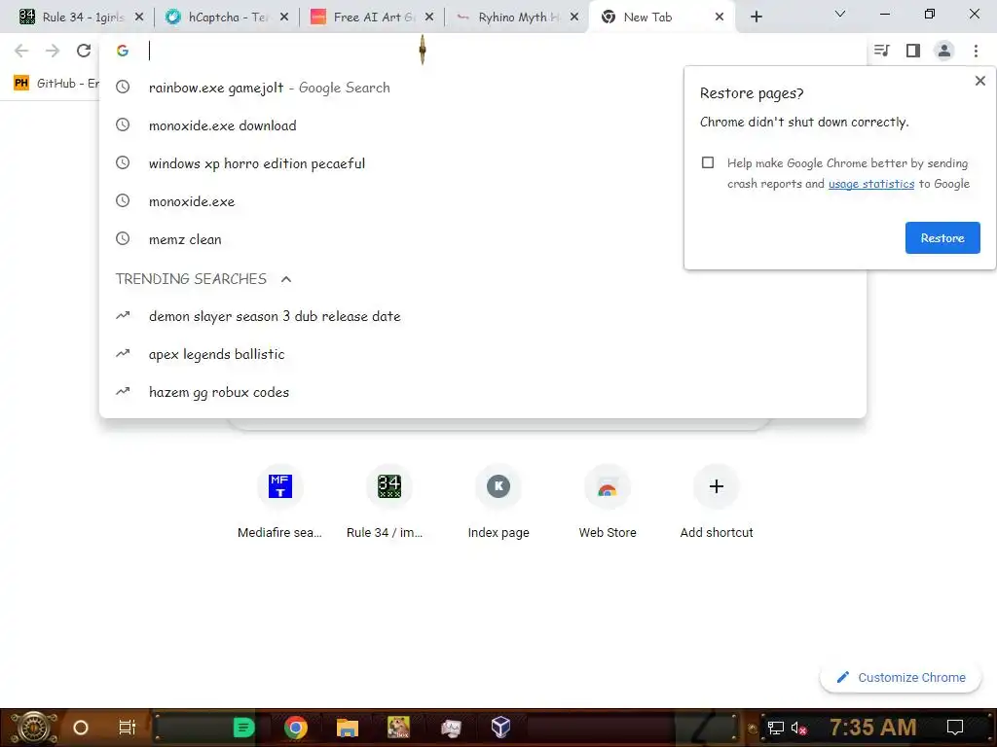Screen dimensions: 997x747
Task: Enable sending crash reports checkbox
Action: point(708,162)
